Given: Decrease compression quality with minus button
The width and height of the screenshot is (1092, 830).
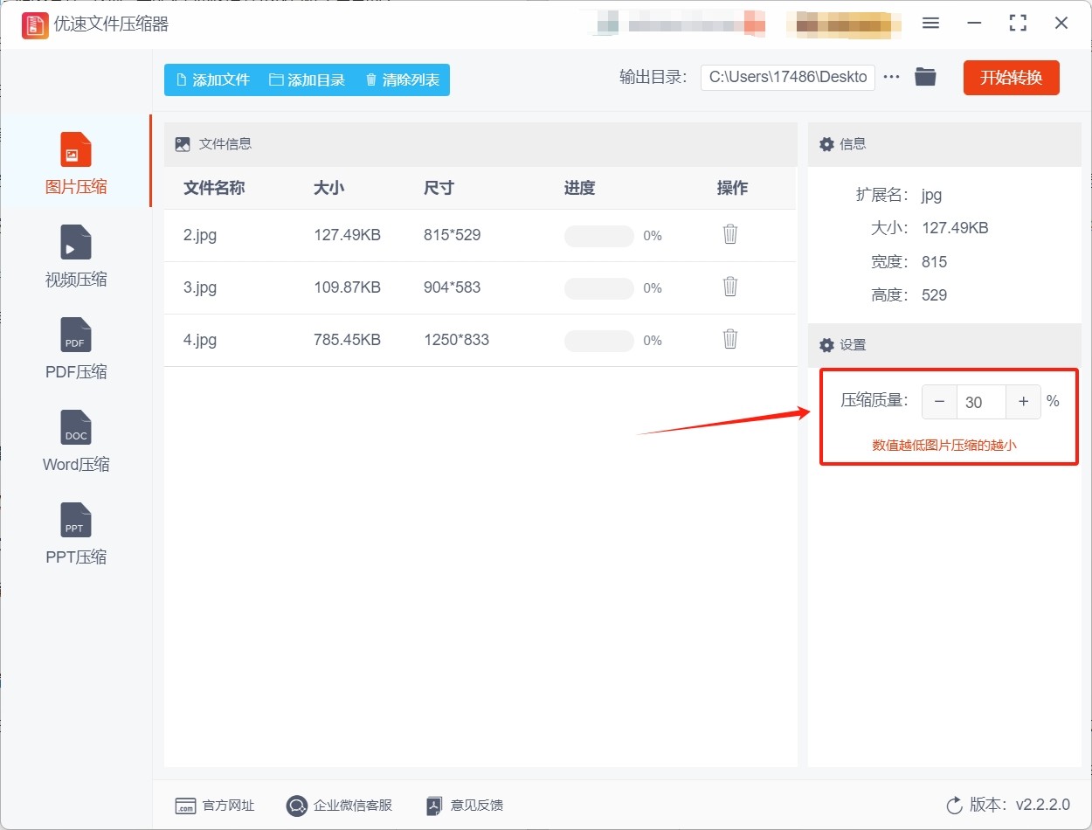Looking at the screenshot, I should (939, 402).
